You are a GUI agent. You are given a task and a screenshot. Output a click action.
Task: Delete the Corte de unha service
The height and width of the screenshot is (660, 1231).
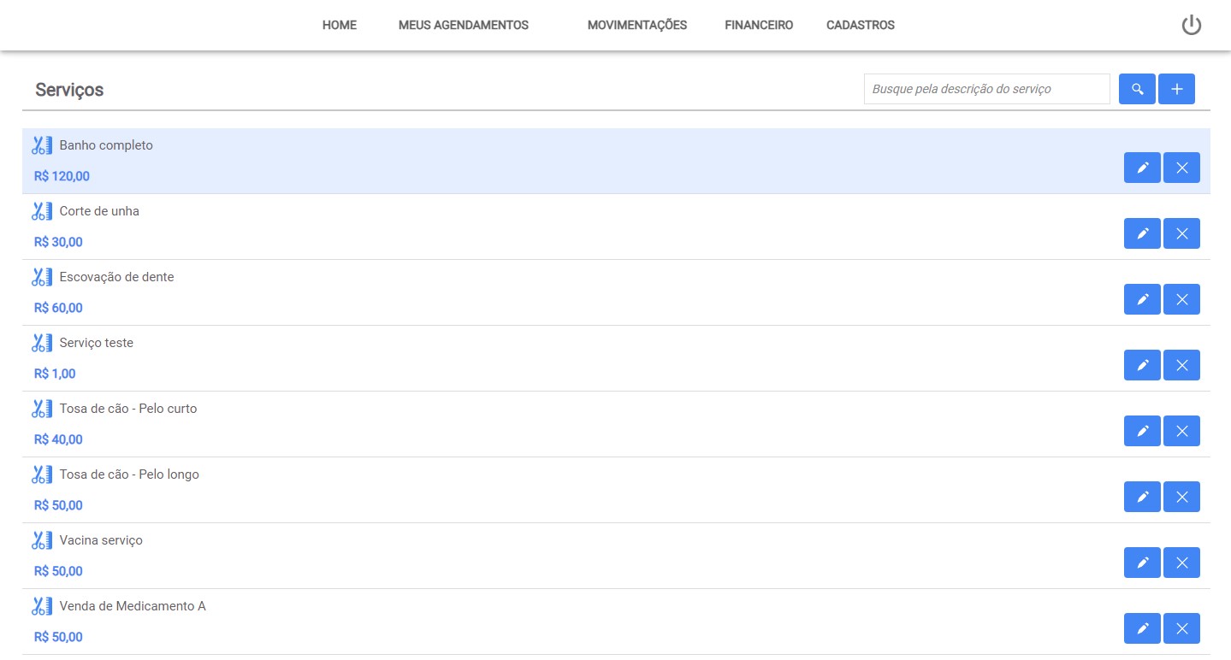click(1181, 233)
